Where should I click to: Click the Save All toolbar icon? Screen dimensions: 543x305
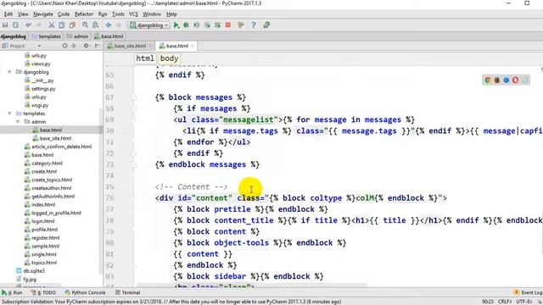pyautogui.click(x=5, y=25)
